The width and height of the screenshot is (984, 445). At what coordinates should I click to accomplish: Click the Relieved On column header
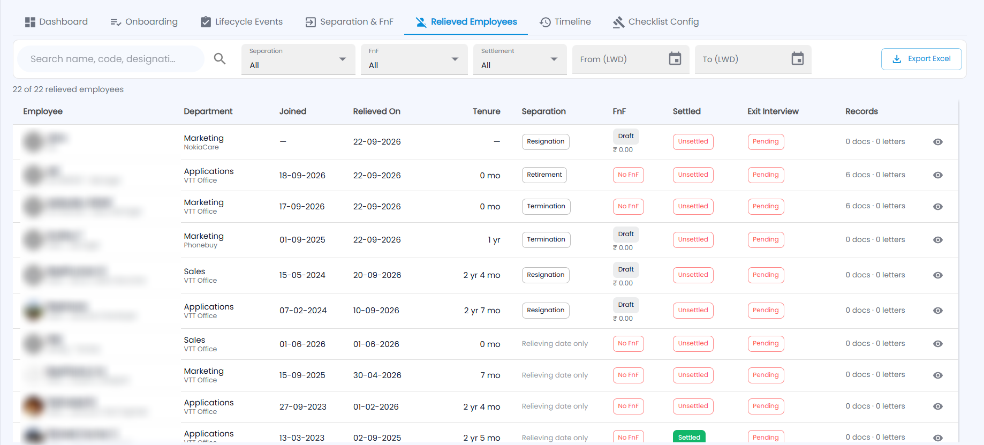[376, 111]
